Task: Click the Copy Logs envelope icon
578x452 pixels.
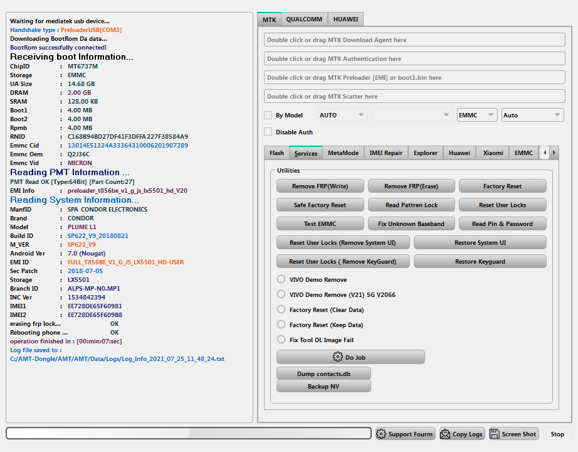Action: tap(445, 434)
